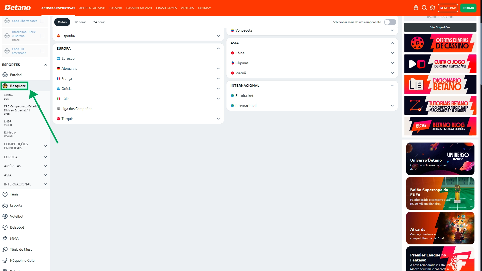The width and height of the screenshot is (482, 271).
Task: Click the Alemanha flag icon
Action: tap(58, 69)
